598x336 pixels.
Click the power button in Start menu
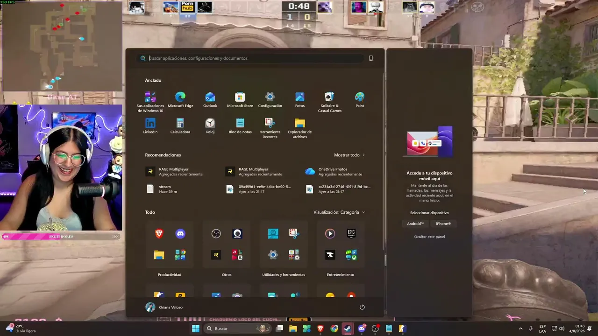362,307
